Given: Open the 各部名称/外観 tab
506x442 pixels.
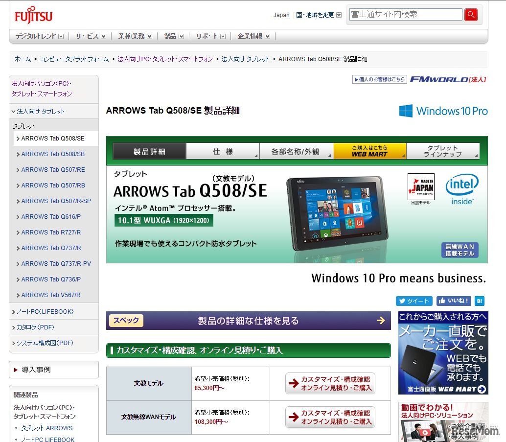Looking at the screenshot, I should pyautogui.click(x=296, y=152).
